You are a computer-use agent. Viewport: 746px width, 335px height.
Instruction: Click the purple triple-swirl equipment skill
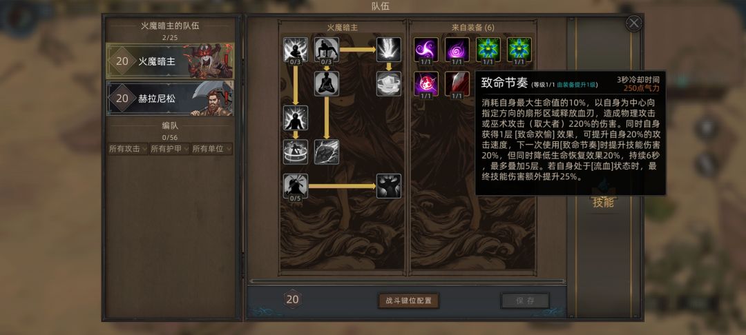click(x=425, y=50)
